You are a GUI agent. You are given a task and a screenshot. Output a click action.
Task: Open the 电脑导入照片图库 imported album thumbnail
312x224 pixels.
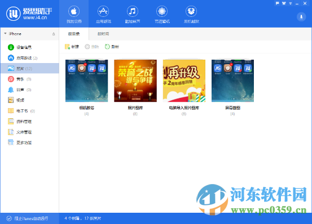tap(184, 80)
